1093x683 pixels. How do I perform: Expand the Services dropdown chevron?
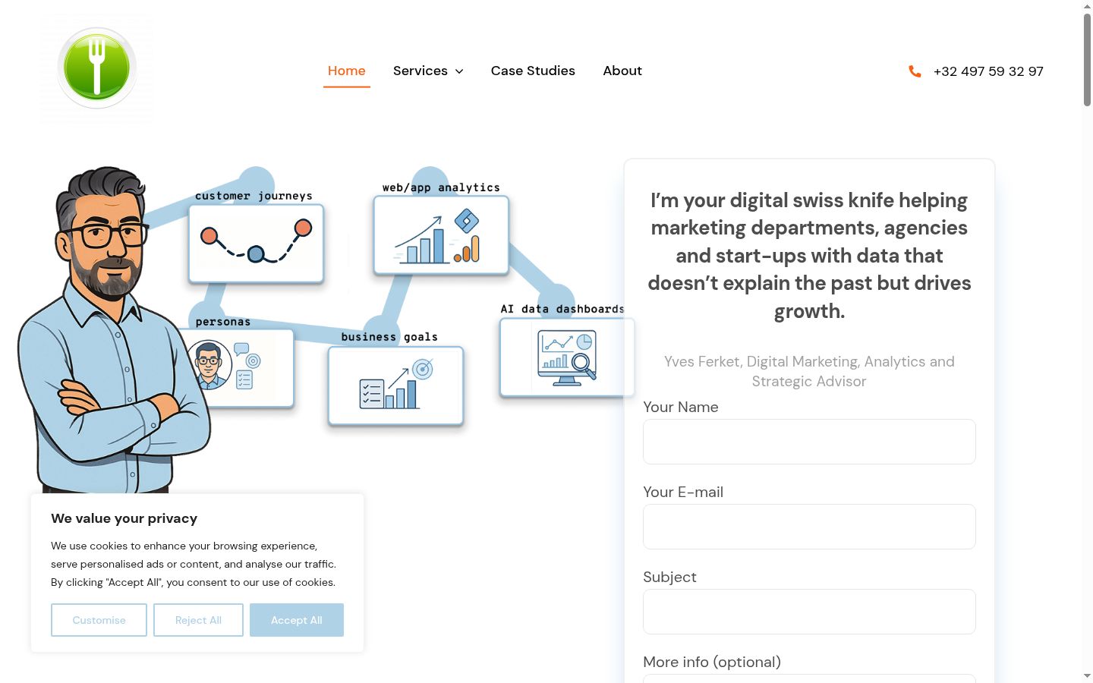point(459,71)
